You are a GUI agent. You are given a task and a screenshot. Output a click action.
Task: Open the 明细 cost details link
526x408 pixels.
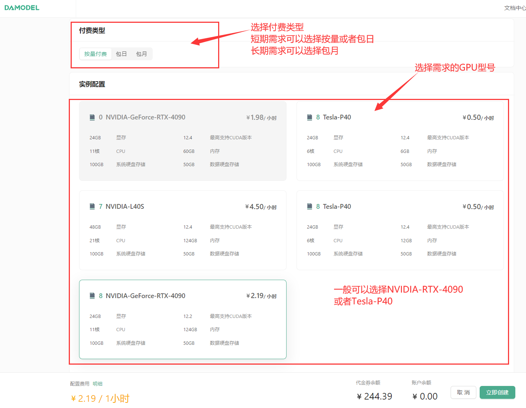[97, 384]
